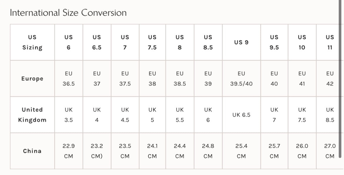
Task: Select the EU 36.5 cell
Action: pyautogui.click(x=69, y=79)
